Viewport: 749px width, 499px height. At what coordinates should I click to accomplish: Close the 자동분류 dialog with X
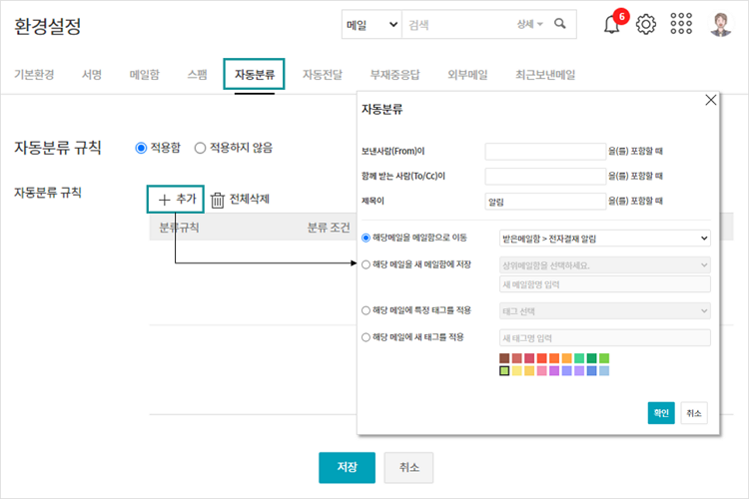coord(711,100)
